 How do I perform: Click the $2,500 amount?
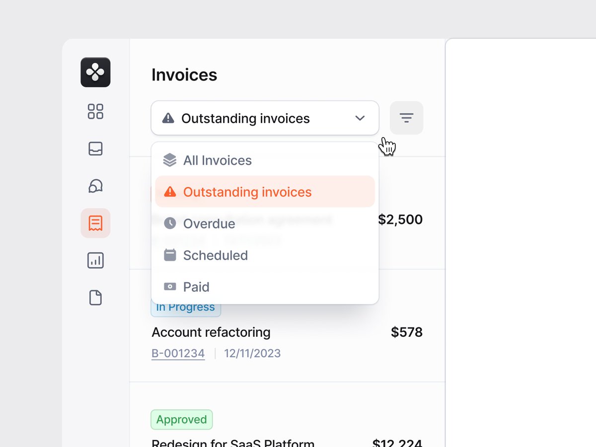click(400, 219)
